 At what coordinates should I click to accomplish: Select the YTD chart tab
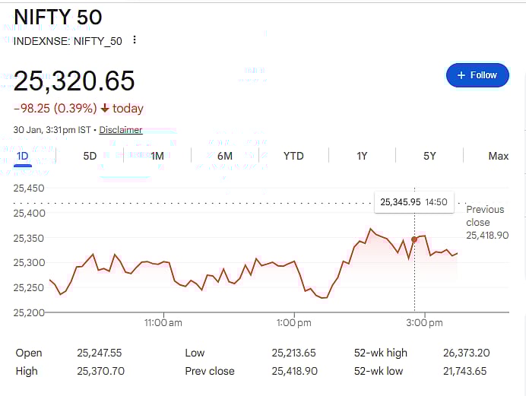(x=293, y=156)
